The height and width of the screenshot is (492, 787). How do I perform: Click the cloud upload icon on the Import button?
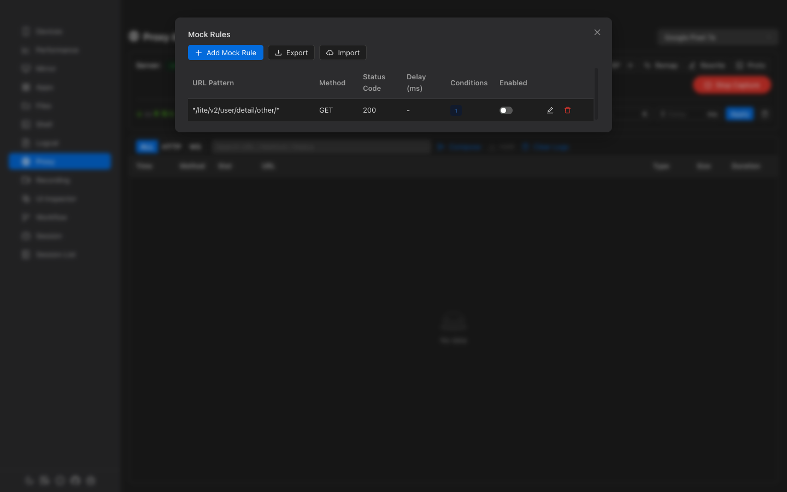[330, 52]
